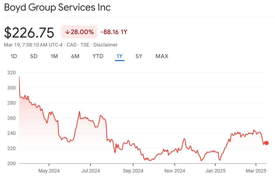Screen dimensions: 275x176
Task: Click the Boyd Group Services Inc title
Action: (x=58, y=7)
